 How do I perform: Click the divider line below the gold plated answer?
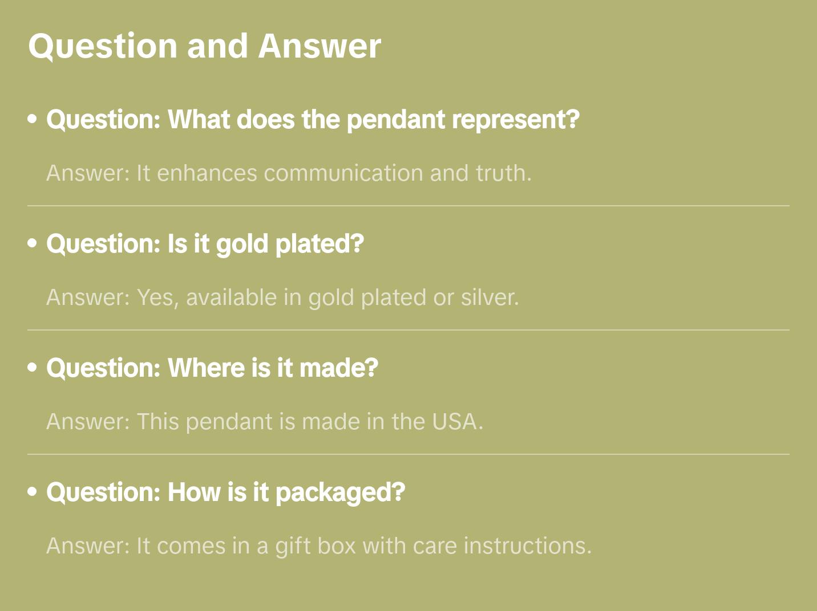408,330
